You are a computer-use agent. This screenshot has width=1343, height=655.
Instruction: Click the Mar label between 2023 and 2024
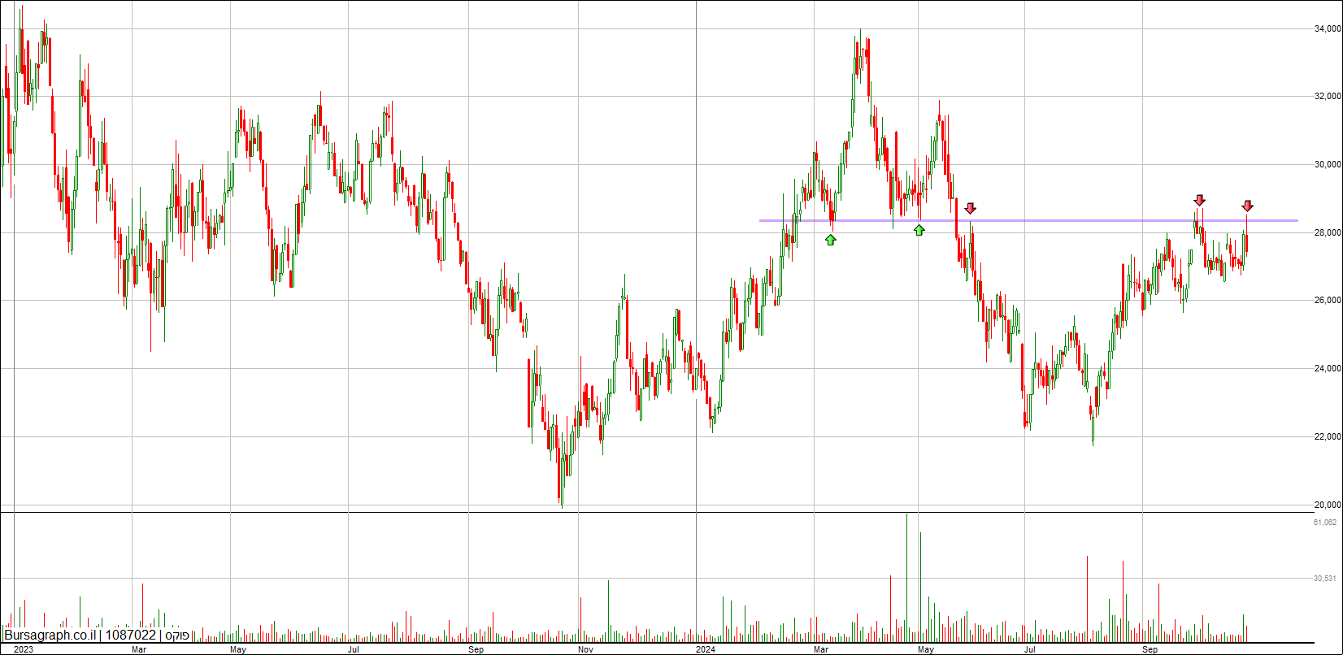[139, 649]
